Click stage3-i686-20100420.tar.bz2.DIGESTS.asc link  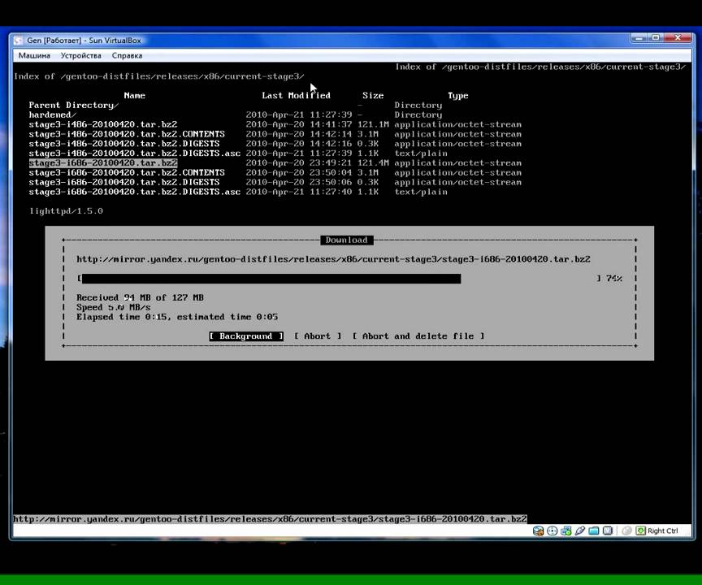coord(134,192)
